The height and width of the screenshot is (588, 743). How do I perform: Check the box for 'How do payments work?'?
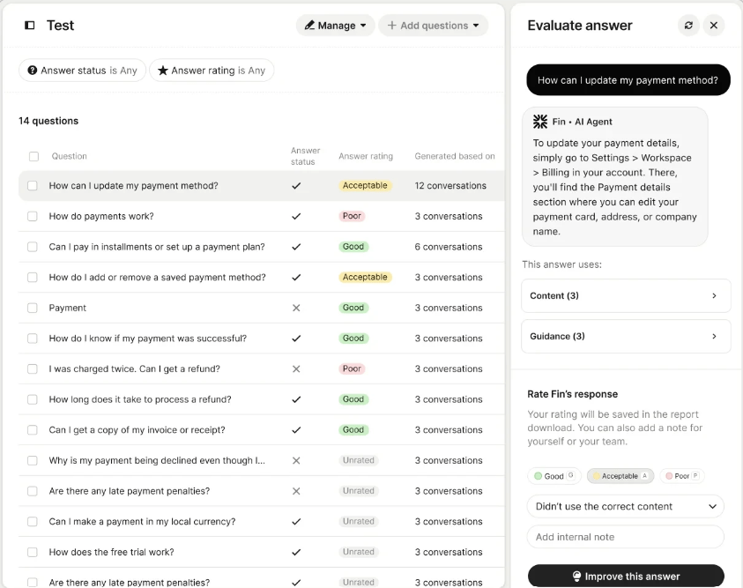(x=33, y=216)
